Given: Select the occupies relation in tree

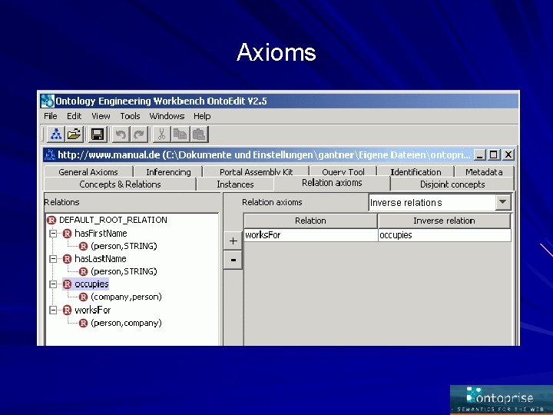Looking at the screenshot, I should [x=91, y=284].
